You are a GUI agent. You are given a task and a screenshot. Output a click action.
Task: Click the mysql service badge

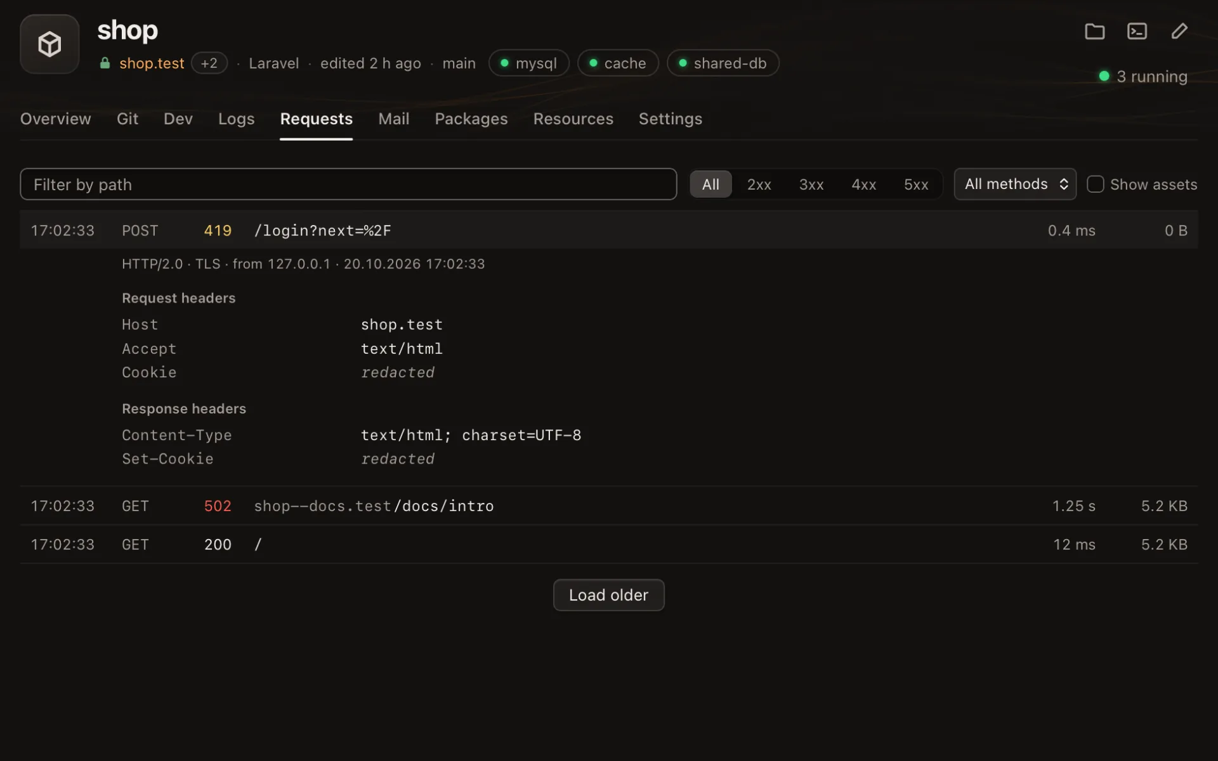(x=529, y=63)
